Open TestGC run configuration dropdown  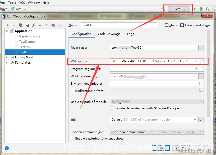(x=179, y=9)
